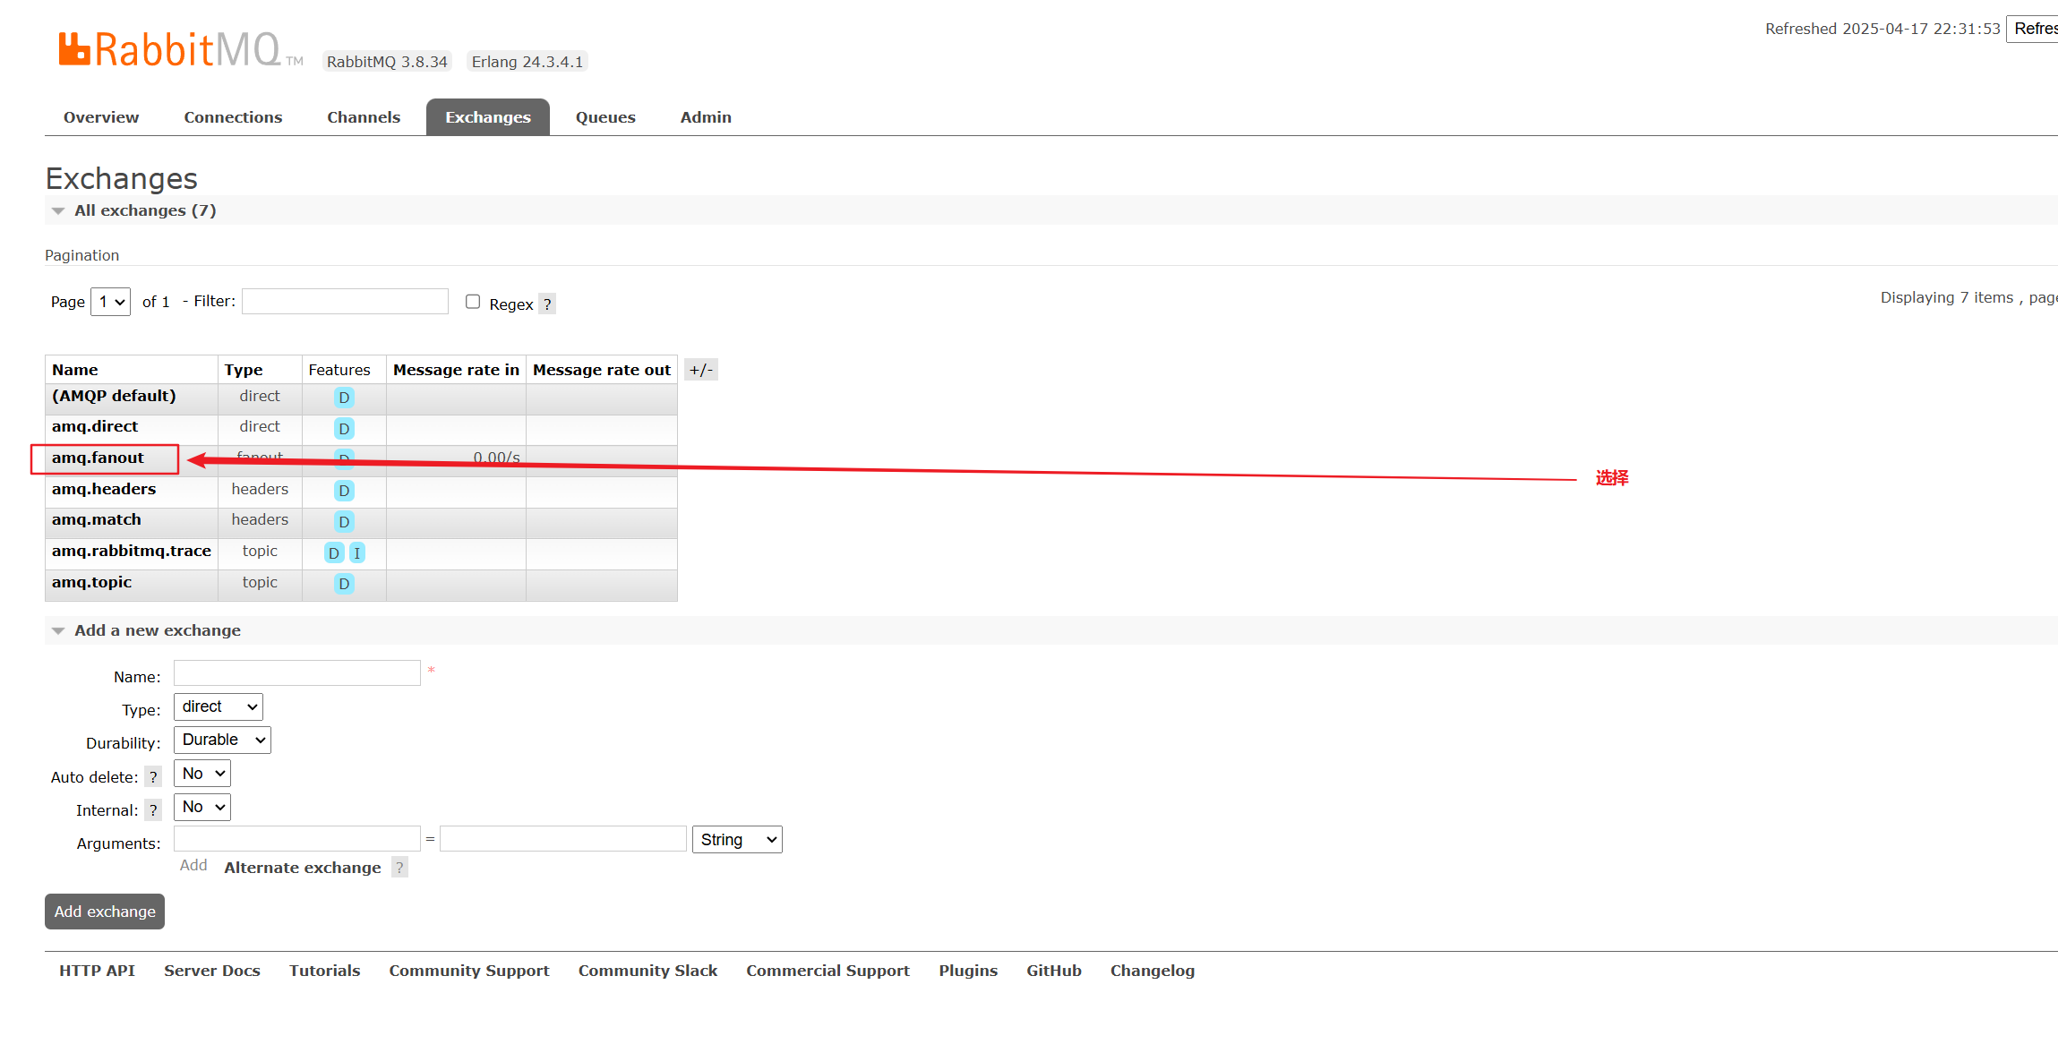This screenshot has height=1053, width=2058.
Task: Open the exchange Type dropdown
Action: pos(218,707)
